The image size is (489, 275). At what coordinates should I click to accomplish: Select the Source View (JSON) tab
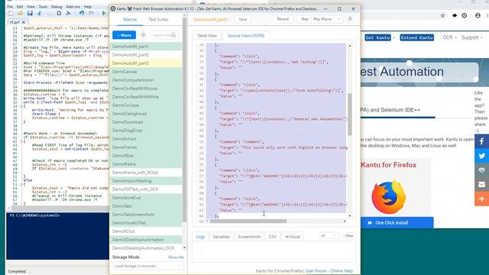pyautogui.click(x=246, y=36)
